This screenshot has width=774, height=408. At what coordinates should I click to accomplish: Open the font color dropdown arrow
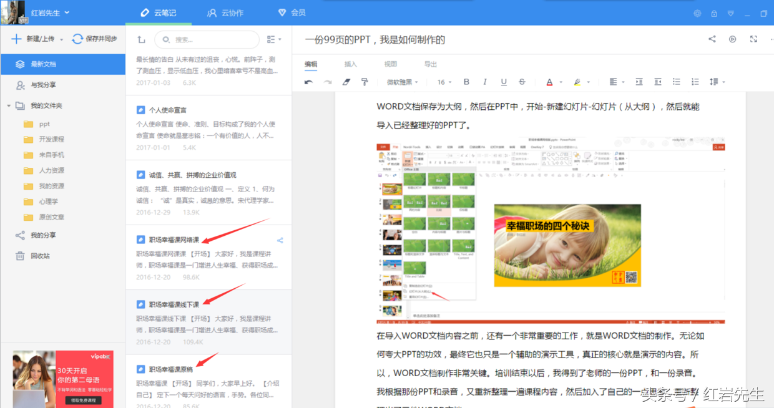(561, 82)
